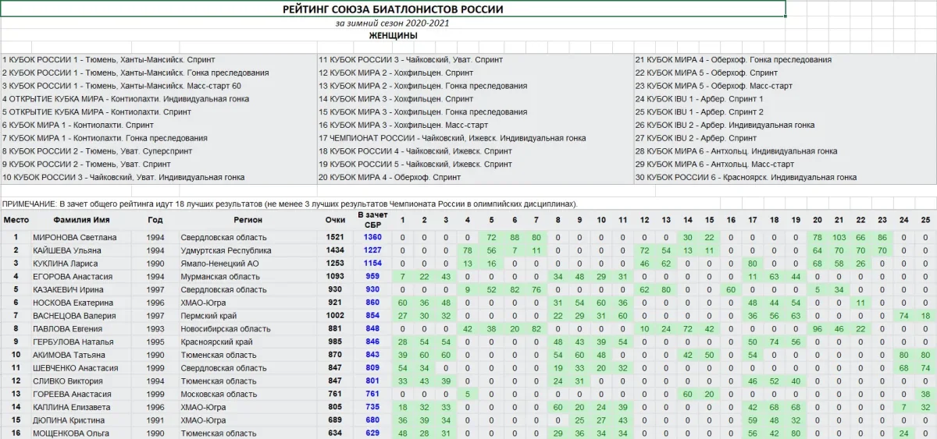Click legend entry 23 Оберхоф Масс-старт
Screen dimensions: 937x439
(x=714, y=86)
